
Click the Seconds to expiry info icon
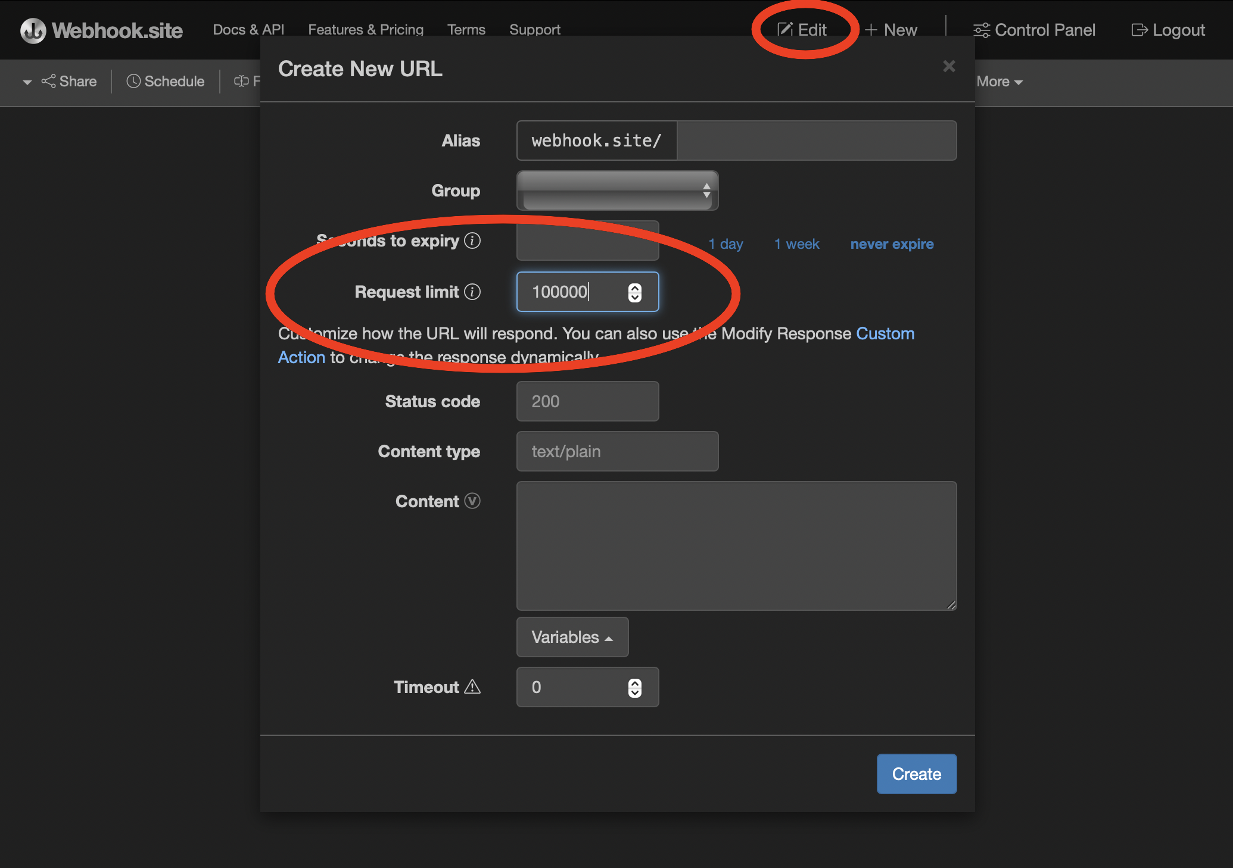(x=472, y=241)
